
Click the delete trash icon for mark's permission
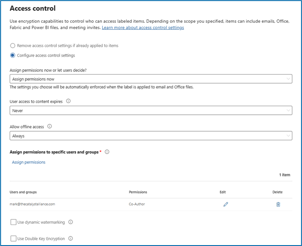pyautogui.click(x=278, y=204)
